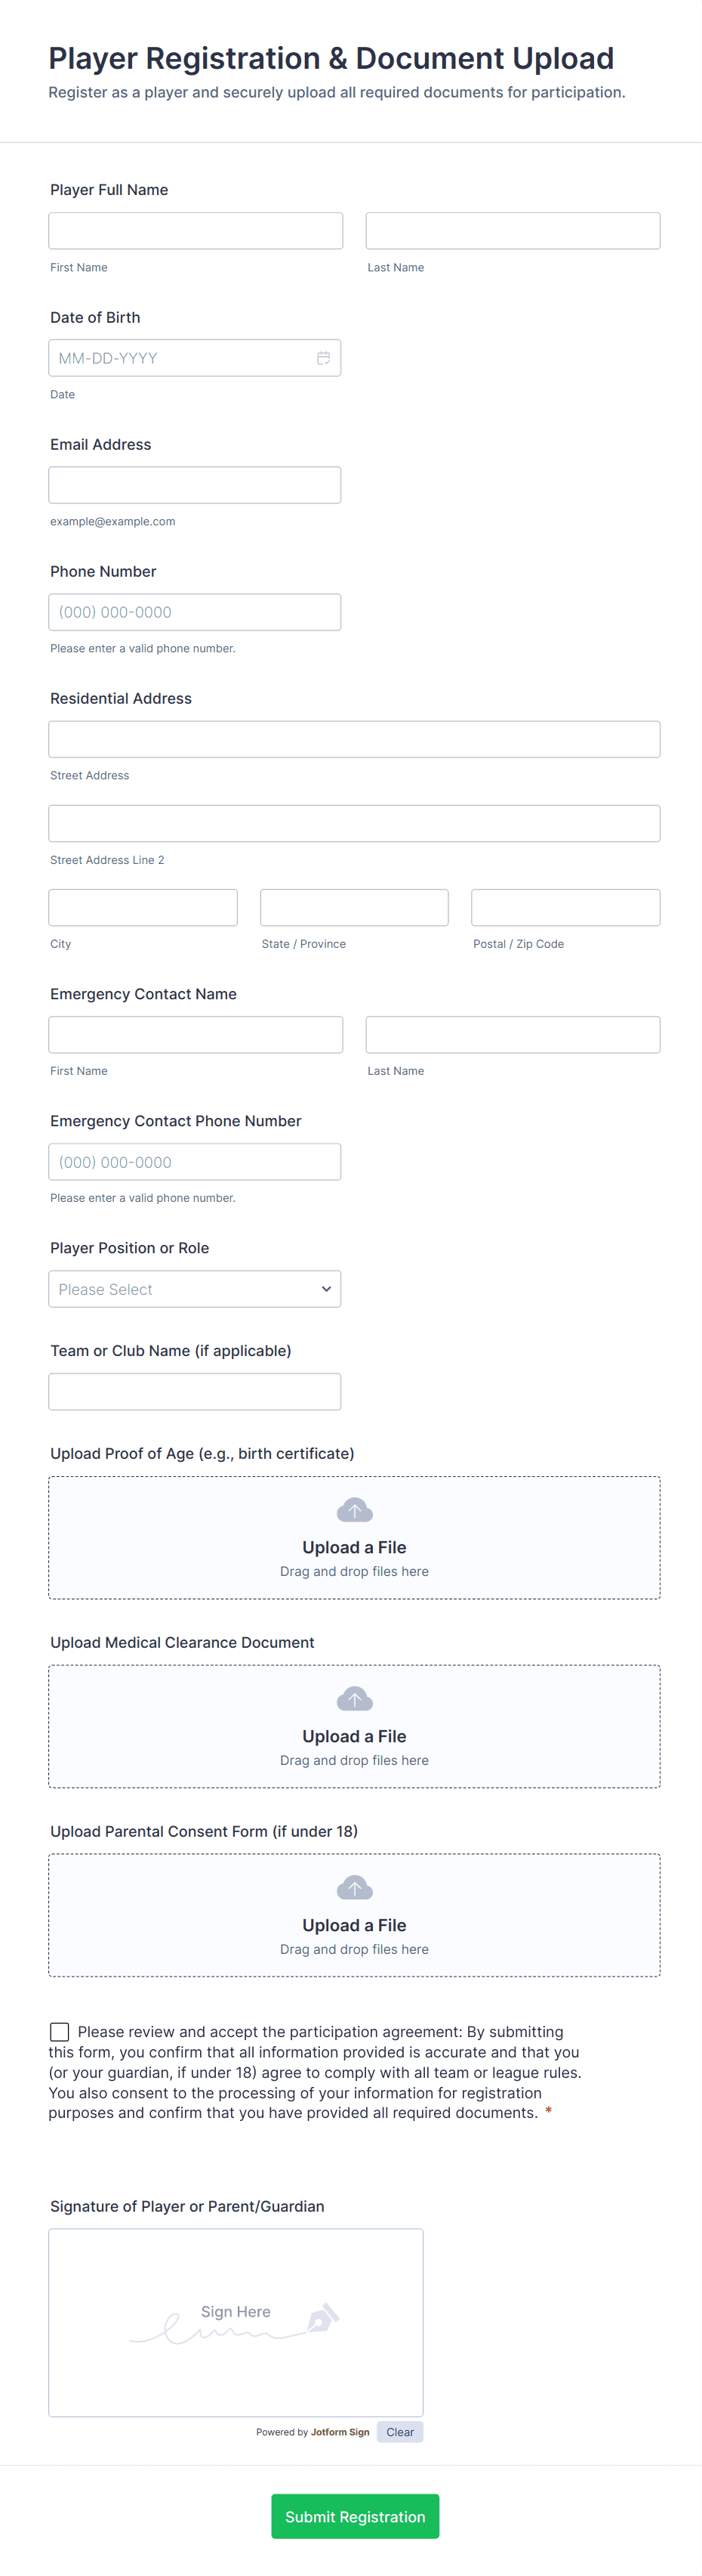Click the cloud upload icon for Parental Consent
The width and height of the screenshot is (702, 2576).
(x=355, y=1887)
